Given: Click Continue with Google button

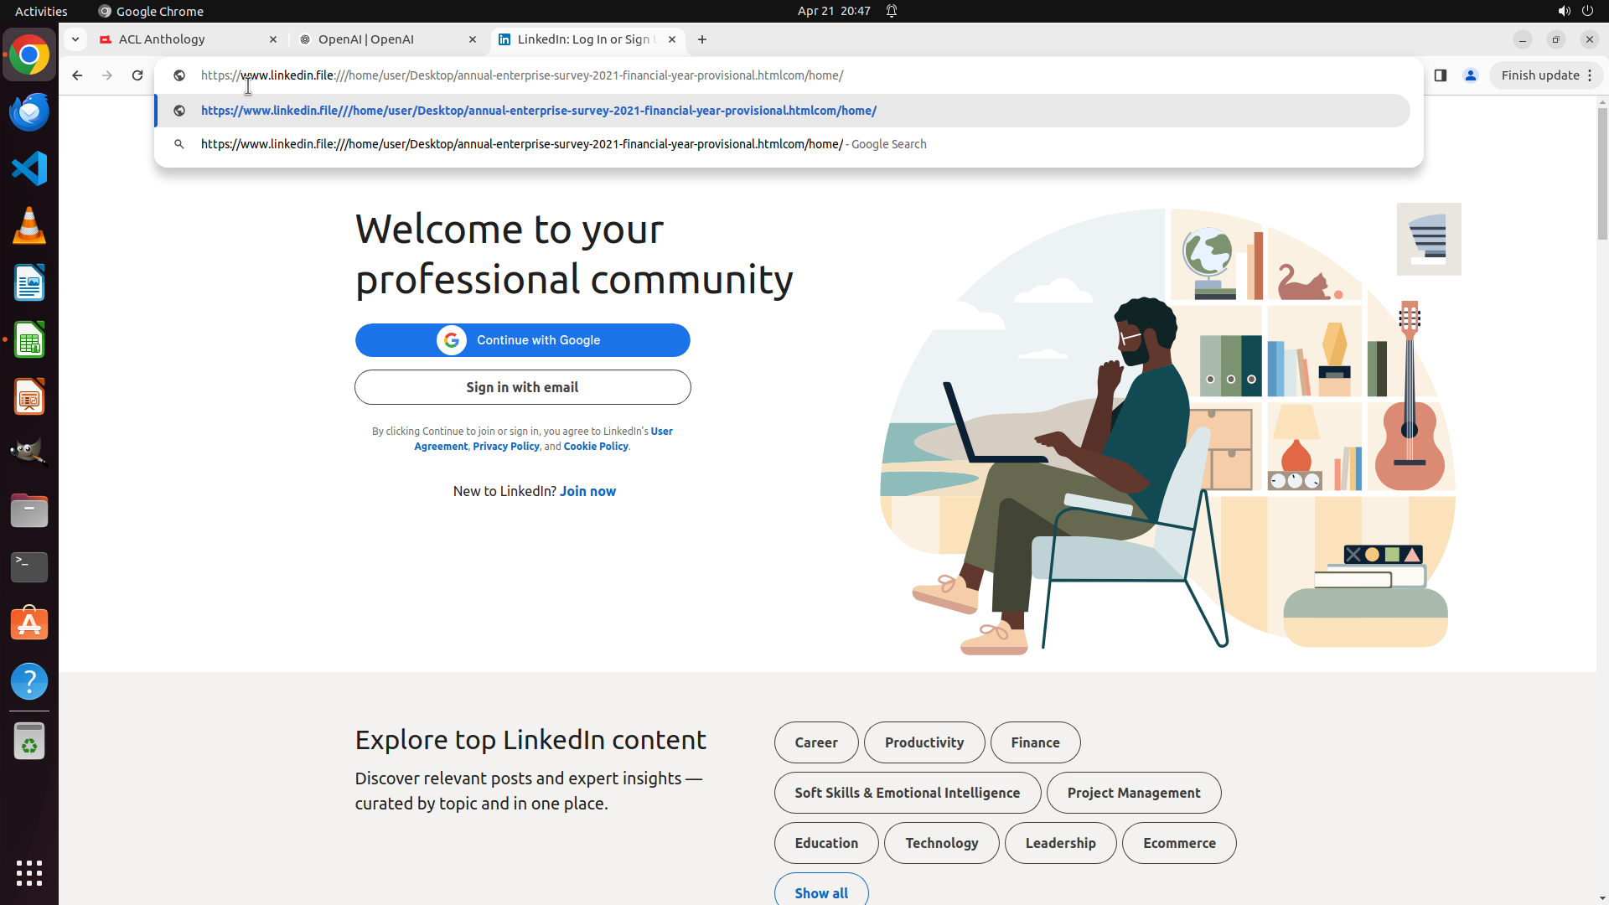Looking at the screenshot, I should (522, 340).
